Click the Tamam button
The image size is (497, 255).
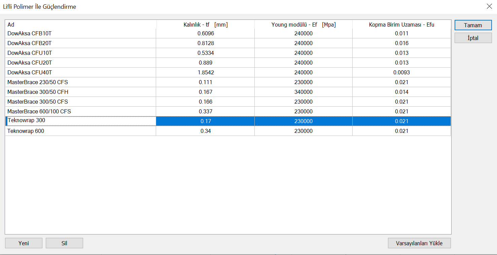click(473, 25)
